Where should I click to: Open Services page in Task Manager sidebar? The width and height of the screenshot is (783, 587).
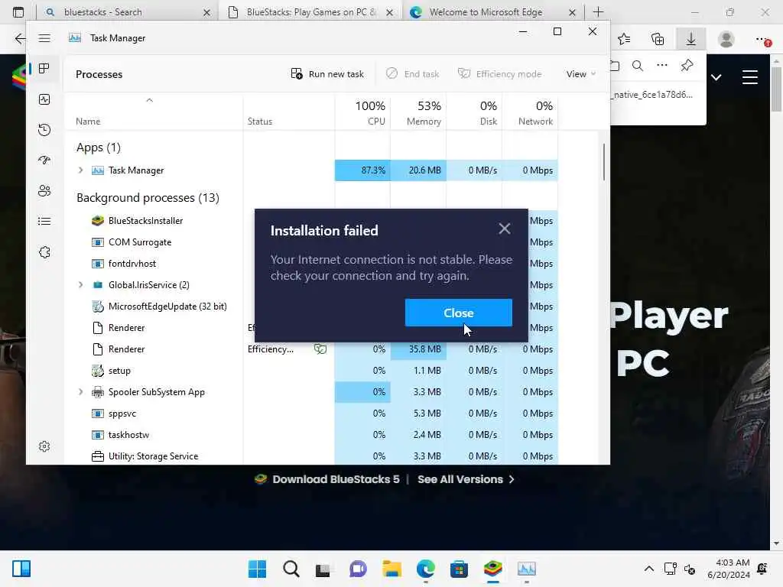[x=44, y=252]
